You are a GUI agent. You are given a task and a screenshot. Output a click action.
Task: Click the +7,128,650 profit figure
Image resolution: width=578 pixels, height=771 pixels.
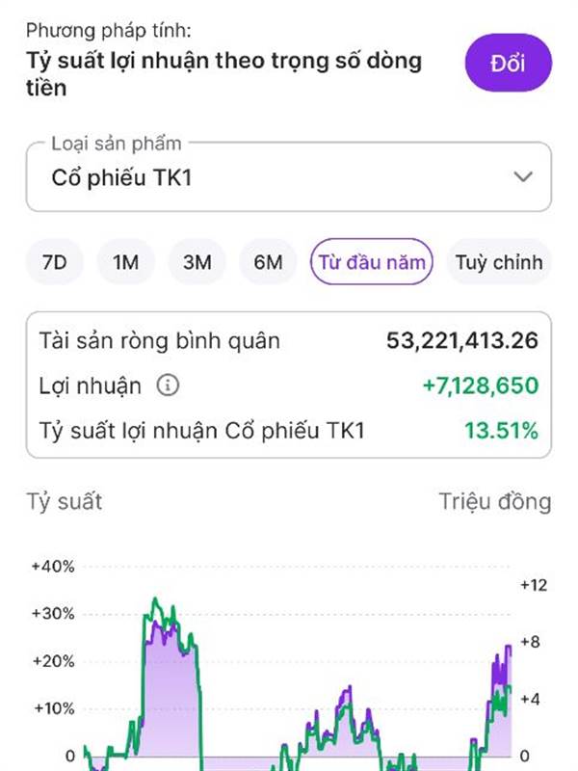[x=480, y=386]
